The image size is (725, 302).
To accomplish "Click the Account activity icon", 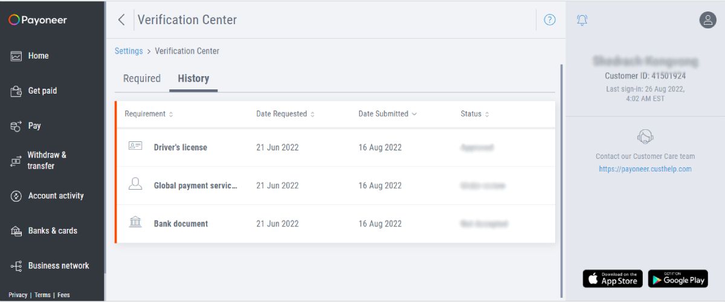I will (x=16, y=196).
